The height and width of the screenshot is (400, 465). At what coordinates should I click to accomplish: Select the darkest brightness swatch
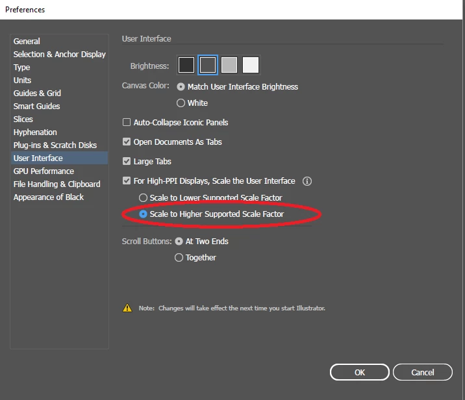(186, 65)
